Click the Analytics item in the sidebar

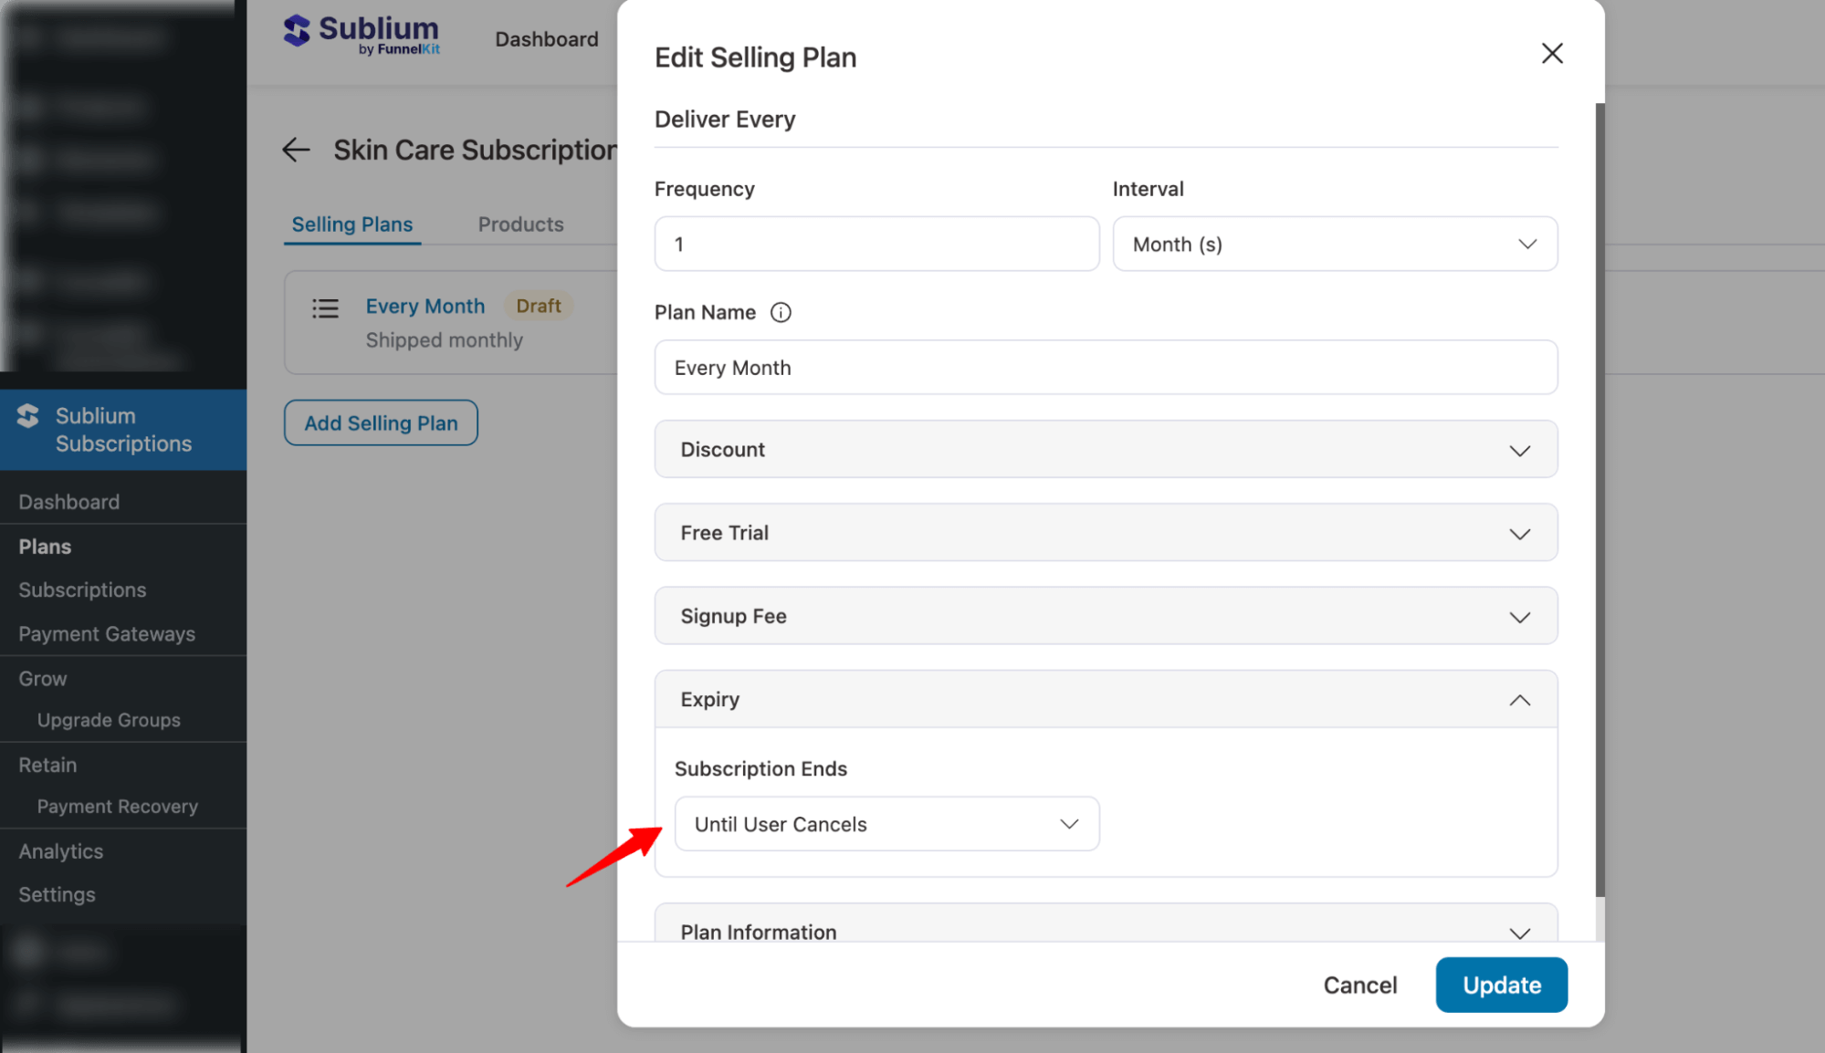pos(59,850)
